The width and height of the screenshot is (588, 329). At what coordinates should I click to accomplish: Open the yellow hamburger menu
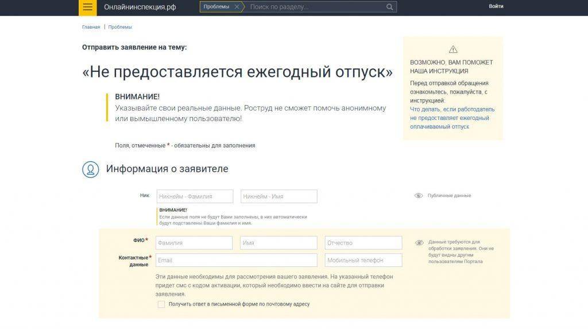tap(87, 7)
